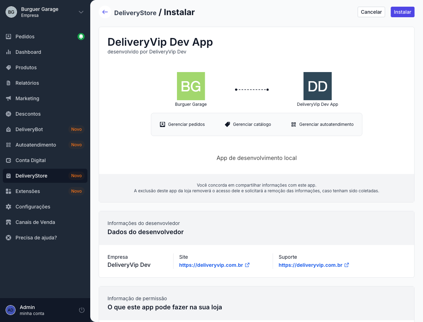Click the Canais de Venda storefront icon

point(8,222)
